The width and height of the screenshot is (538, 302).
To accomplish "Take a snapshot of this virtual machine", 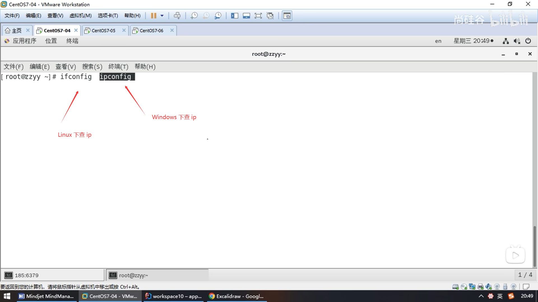I will (x=194, y=16).
